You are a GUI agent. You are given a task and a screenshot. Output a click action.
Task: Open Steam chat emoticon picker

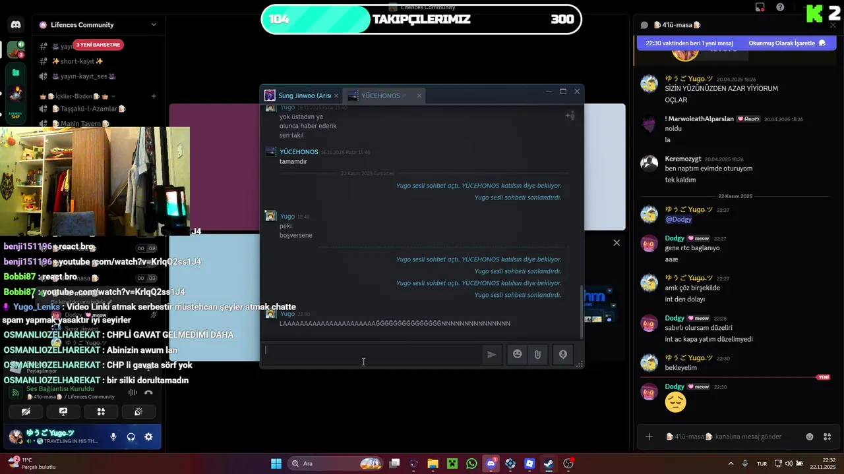tap(518, 354)
